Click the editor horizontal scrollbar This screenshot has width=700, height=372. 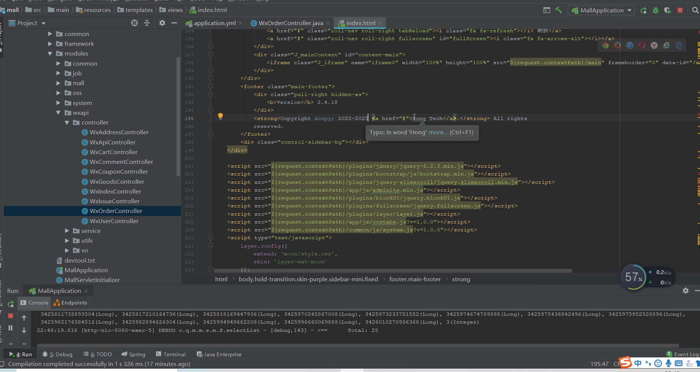tap(392, 270)
